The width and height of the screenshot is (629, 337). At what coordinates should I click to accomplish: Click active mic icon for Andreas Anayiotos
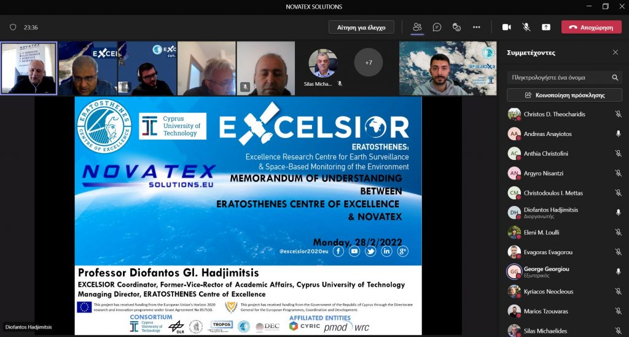coord(618,134)
